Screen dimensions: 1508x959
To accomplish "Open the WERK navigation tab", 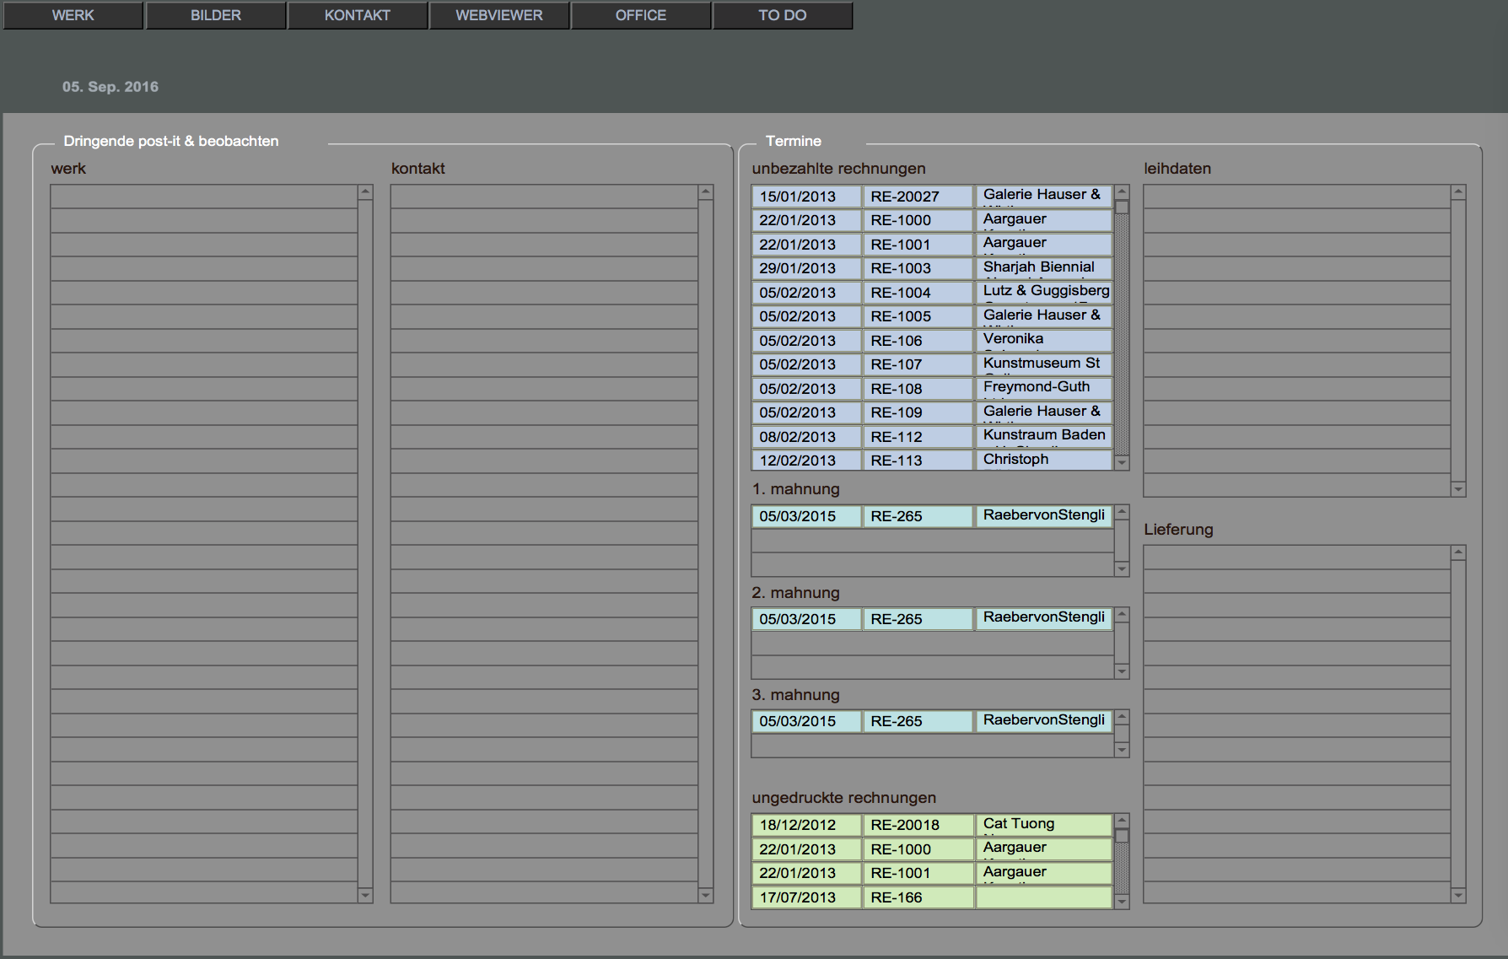I will 73,15.
